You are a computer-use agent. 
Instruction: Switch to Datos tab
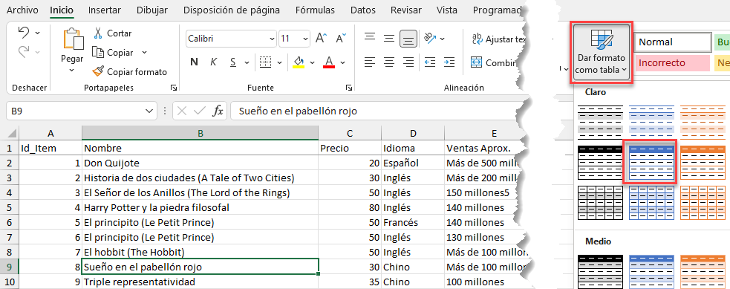point(362,10)
